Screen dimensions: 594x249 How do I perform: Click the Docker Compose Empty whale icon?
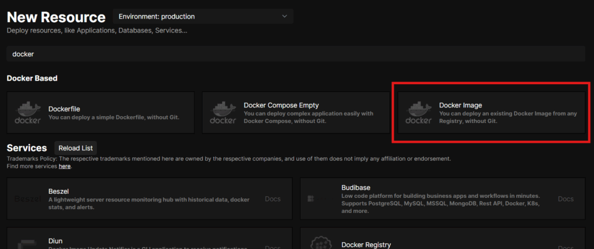coord(223,113)
